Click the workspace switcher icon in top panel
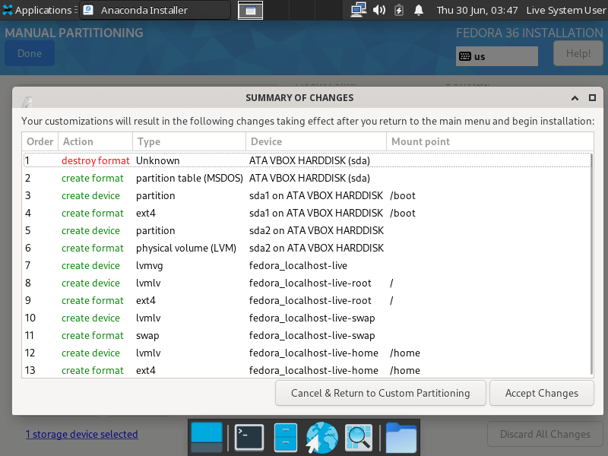608x456 pixels. pos(250,10)
